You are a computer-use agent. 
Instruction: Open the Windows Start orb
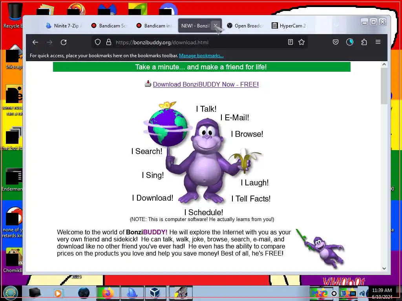(10, 293)
